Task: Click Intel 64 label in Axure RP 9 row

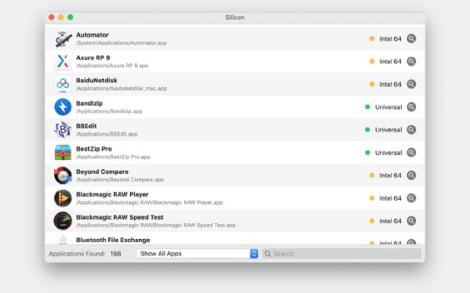Action: [390, 62]
